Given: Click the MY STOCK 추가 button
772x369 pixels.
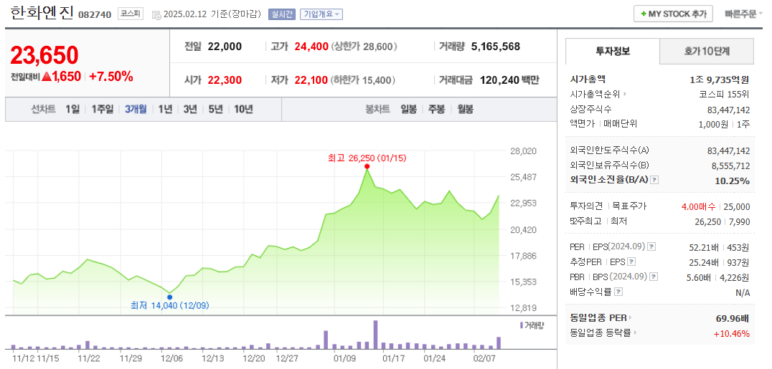Looking at the screenshot, I should [x=673, y=14].
